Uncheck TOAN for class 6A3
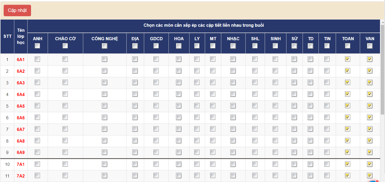385x182 pixels. click(348, 83)
